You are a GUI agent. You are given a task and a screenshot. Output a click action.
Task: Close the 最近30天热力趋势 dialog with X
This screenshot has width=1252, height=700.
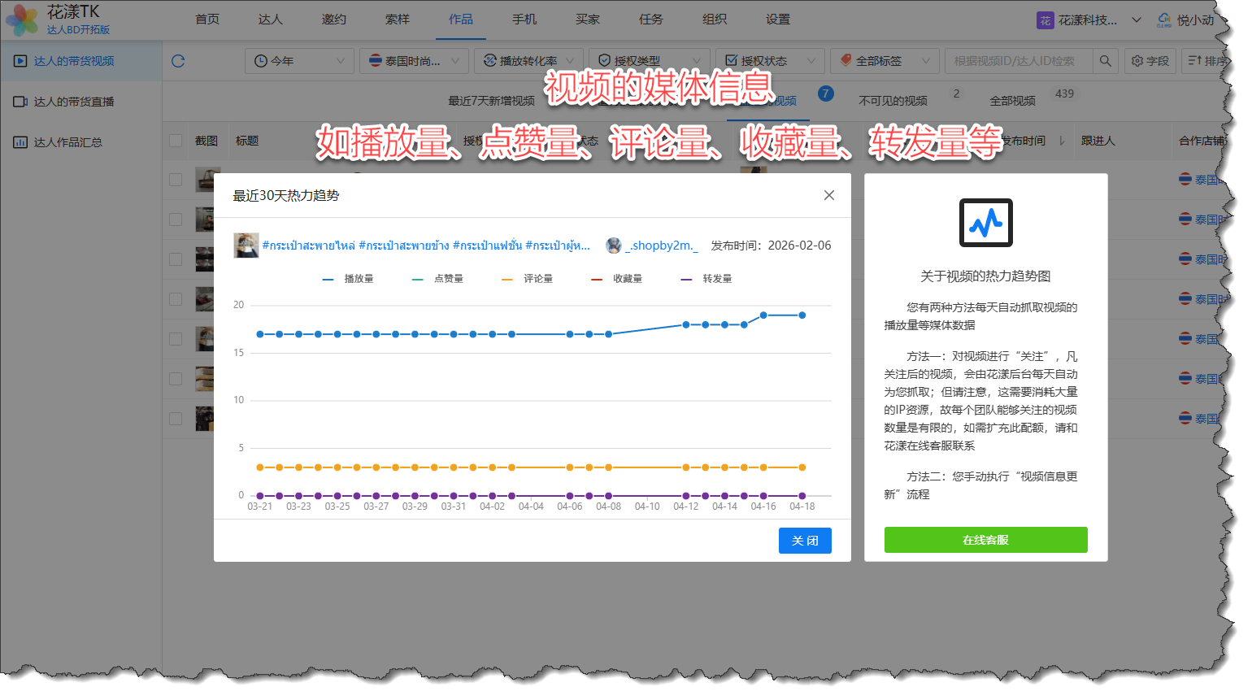coord(828,195)
